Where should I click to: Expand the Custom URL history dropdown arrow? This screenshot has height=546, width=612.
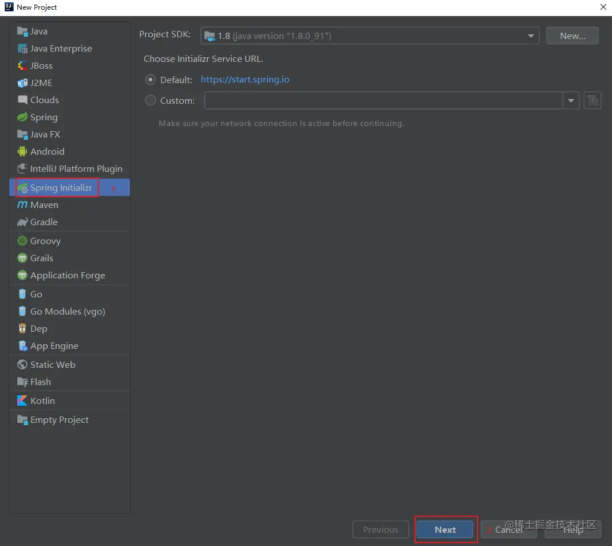click(x=571, y=100)
